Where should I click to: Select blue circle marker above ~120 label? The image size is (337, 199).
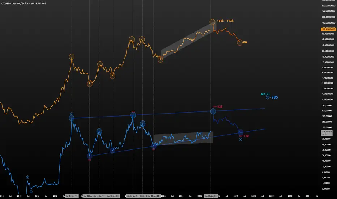pos(240,132)
